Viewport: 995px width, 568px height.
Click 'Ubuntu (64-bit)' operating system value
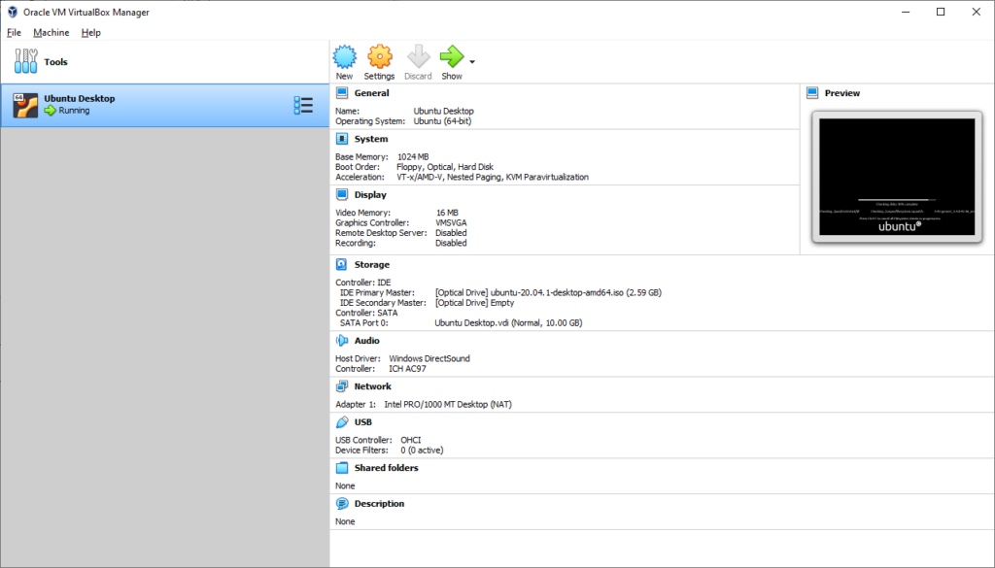click(442, 121)
